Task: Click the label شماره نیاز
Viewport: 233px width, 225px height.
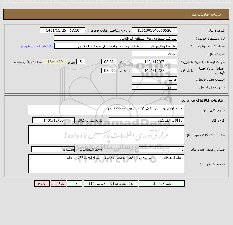Action: [x=216, y=31]
